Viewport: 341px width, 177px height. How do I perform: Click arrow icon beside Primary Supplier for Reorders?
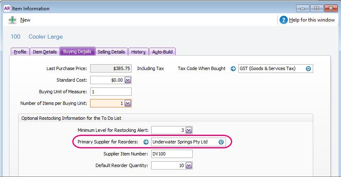[146, 142]
